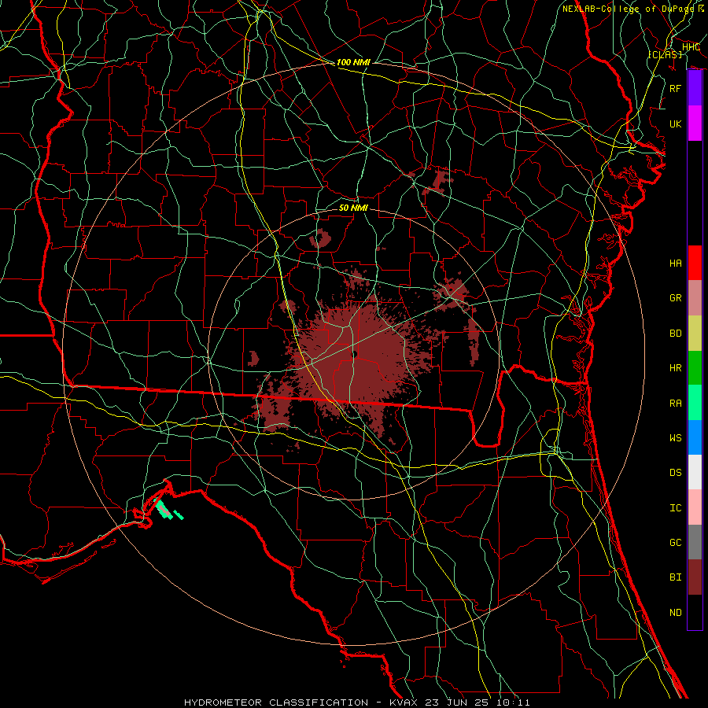Click the GC gray legend swatch
Image resolution: width=708 pixels, height=708 pixels.
pyautogui.click(x=695, y=542)
